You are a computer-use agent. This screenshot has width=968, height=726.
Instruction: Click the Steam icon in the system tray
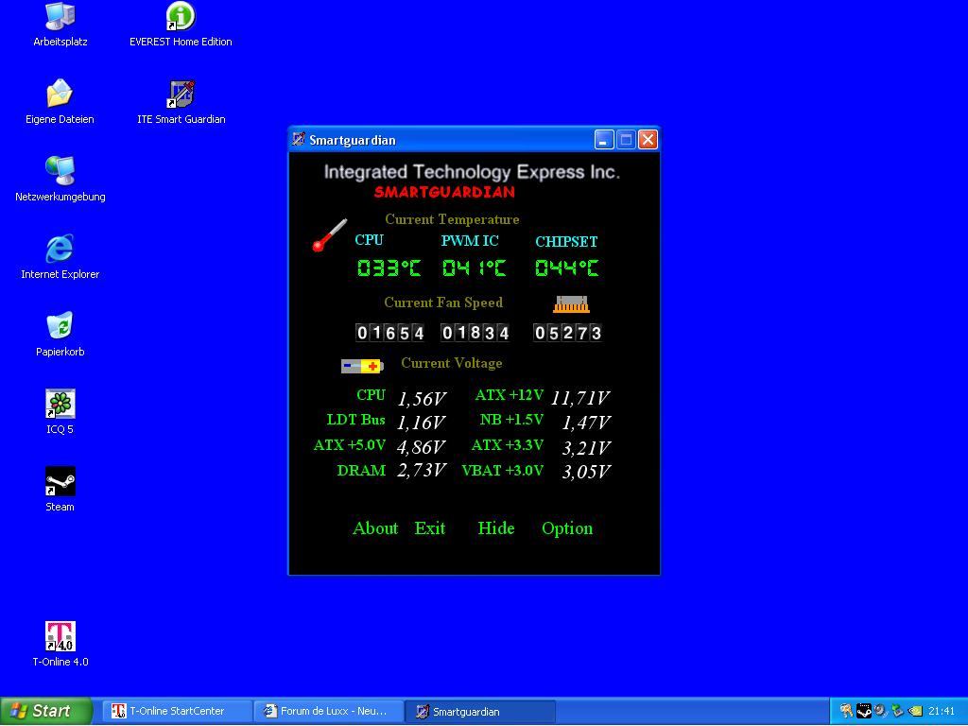point(864,711)
